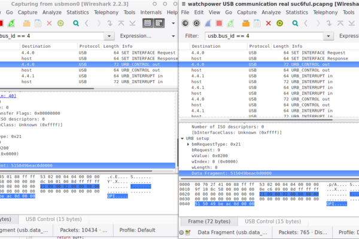This screenshot has height=239, width=359.
Task: Open a capture file in usbmon0 window
Action: click(x=26, y=23)
